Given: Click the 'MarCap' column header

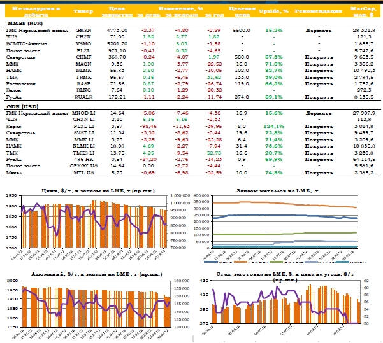Looking at the screenshot, I should tap(363, 11).
